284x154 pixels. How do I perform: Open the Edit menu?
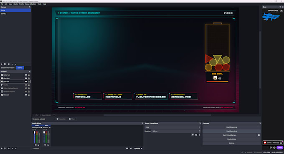pyautogui.click(x=6, y=4)
